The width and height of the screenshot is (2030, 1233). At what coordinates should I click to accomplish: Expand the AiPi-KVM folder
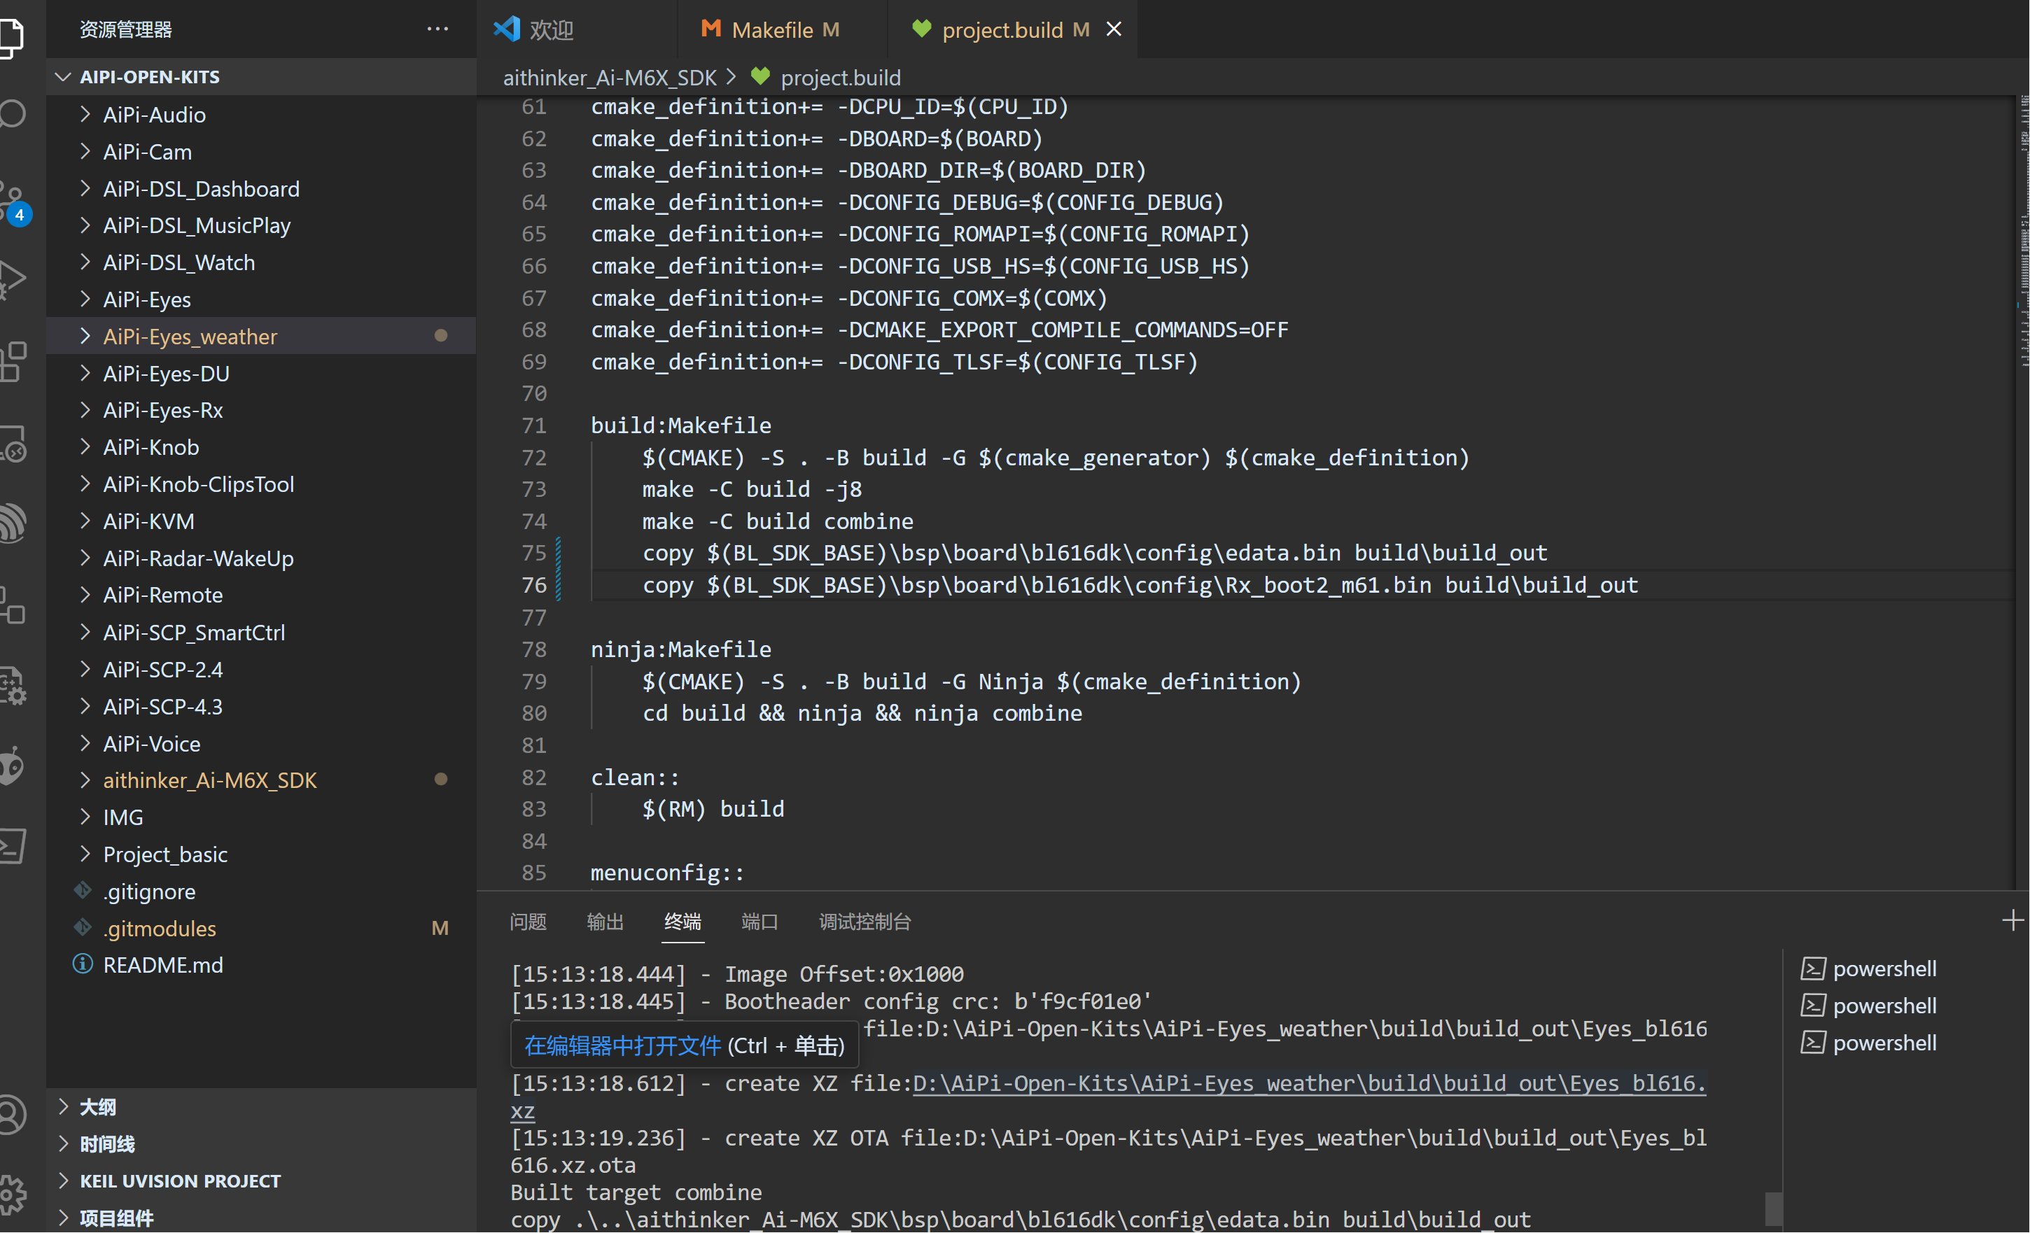click(260, 521)
